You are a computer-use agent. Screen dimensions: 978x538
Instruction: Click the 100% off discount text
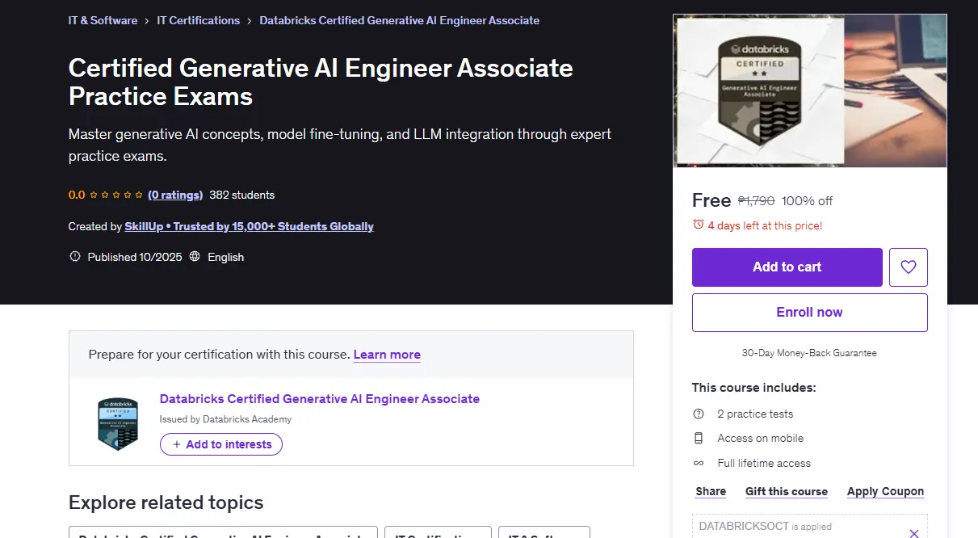click(807, 201)
